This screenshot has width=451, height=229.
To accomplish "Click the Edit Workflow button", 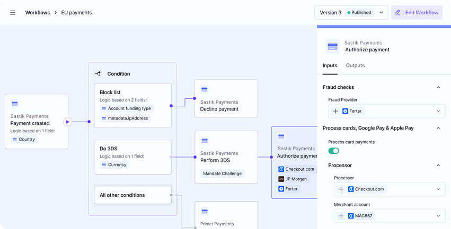I will point(417,13).
